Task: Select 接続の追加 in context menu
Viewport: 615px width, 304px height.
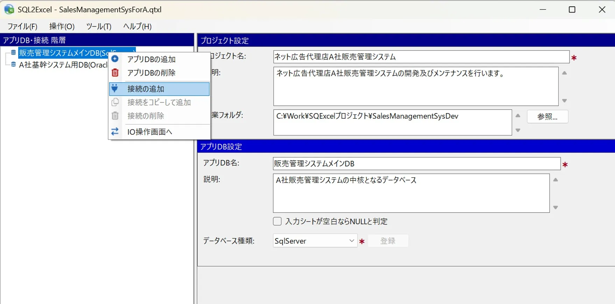Action: click(x=160, y=89)
